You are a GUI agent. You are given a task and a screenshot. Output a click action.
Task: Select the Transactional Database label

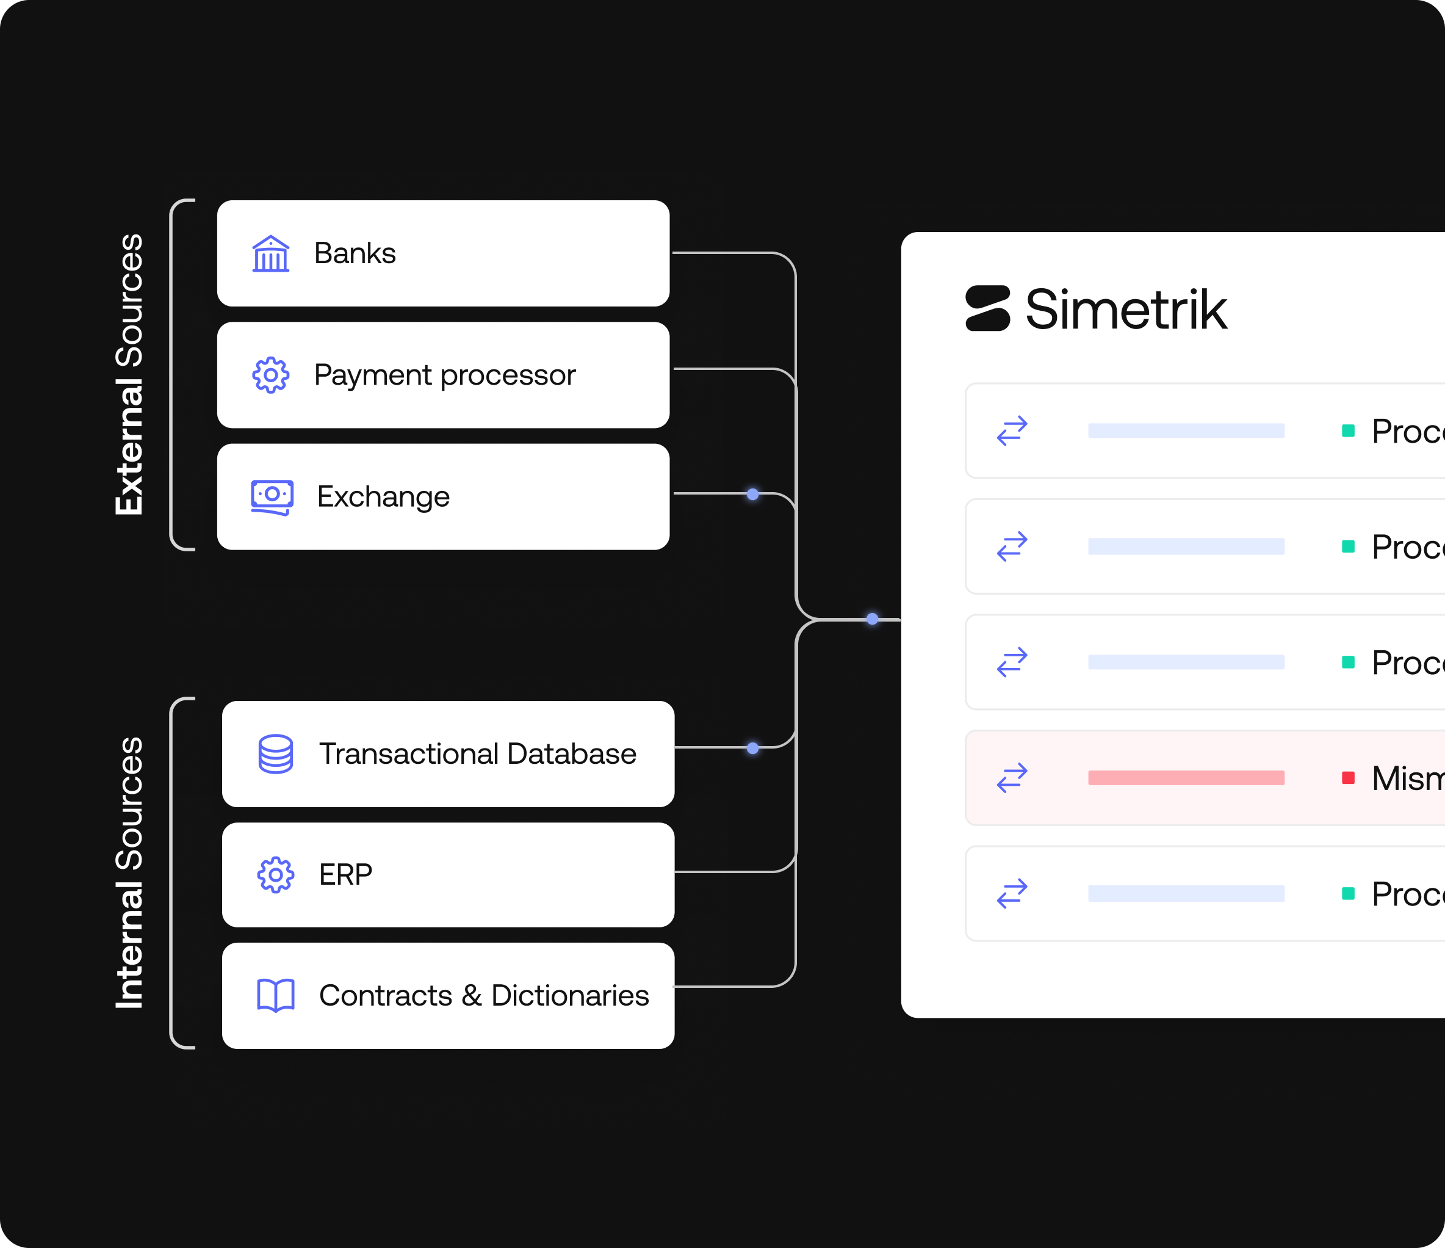point(478,754)
